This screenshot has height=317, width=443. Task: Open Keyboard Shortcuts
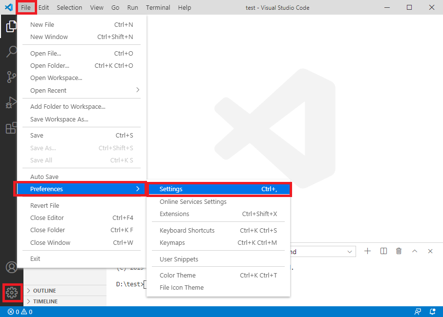click(218, 230)
